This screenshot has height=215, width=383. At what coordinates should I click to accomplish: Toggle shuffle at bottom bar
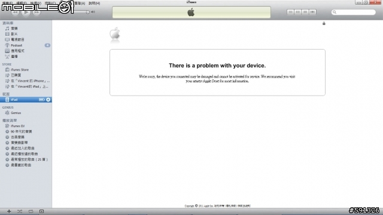pos(20,211)
